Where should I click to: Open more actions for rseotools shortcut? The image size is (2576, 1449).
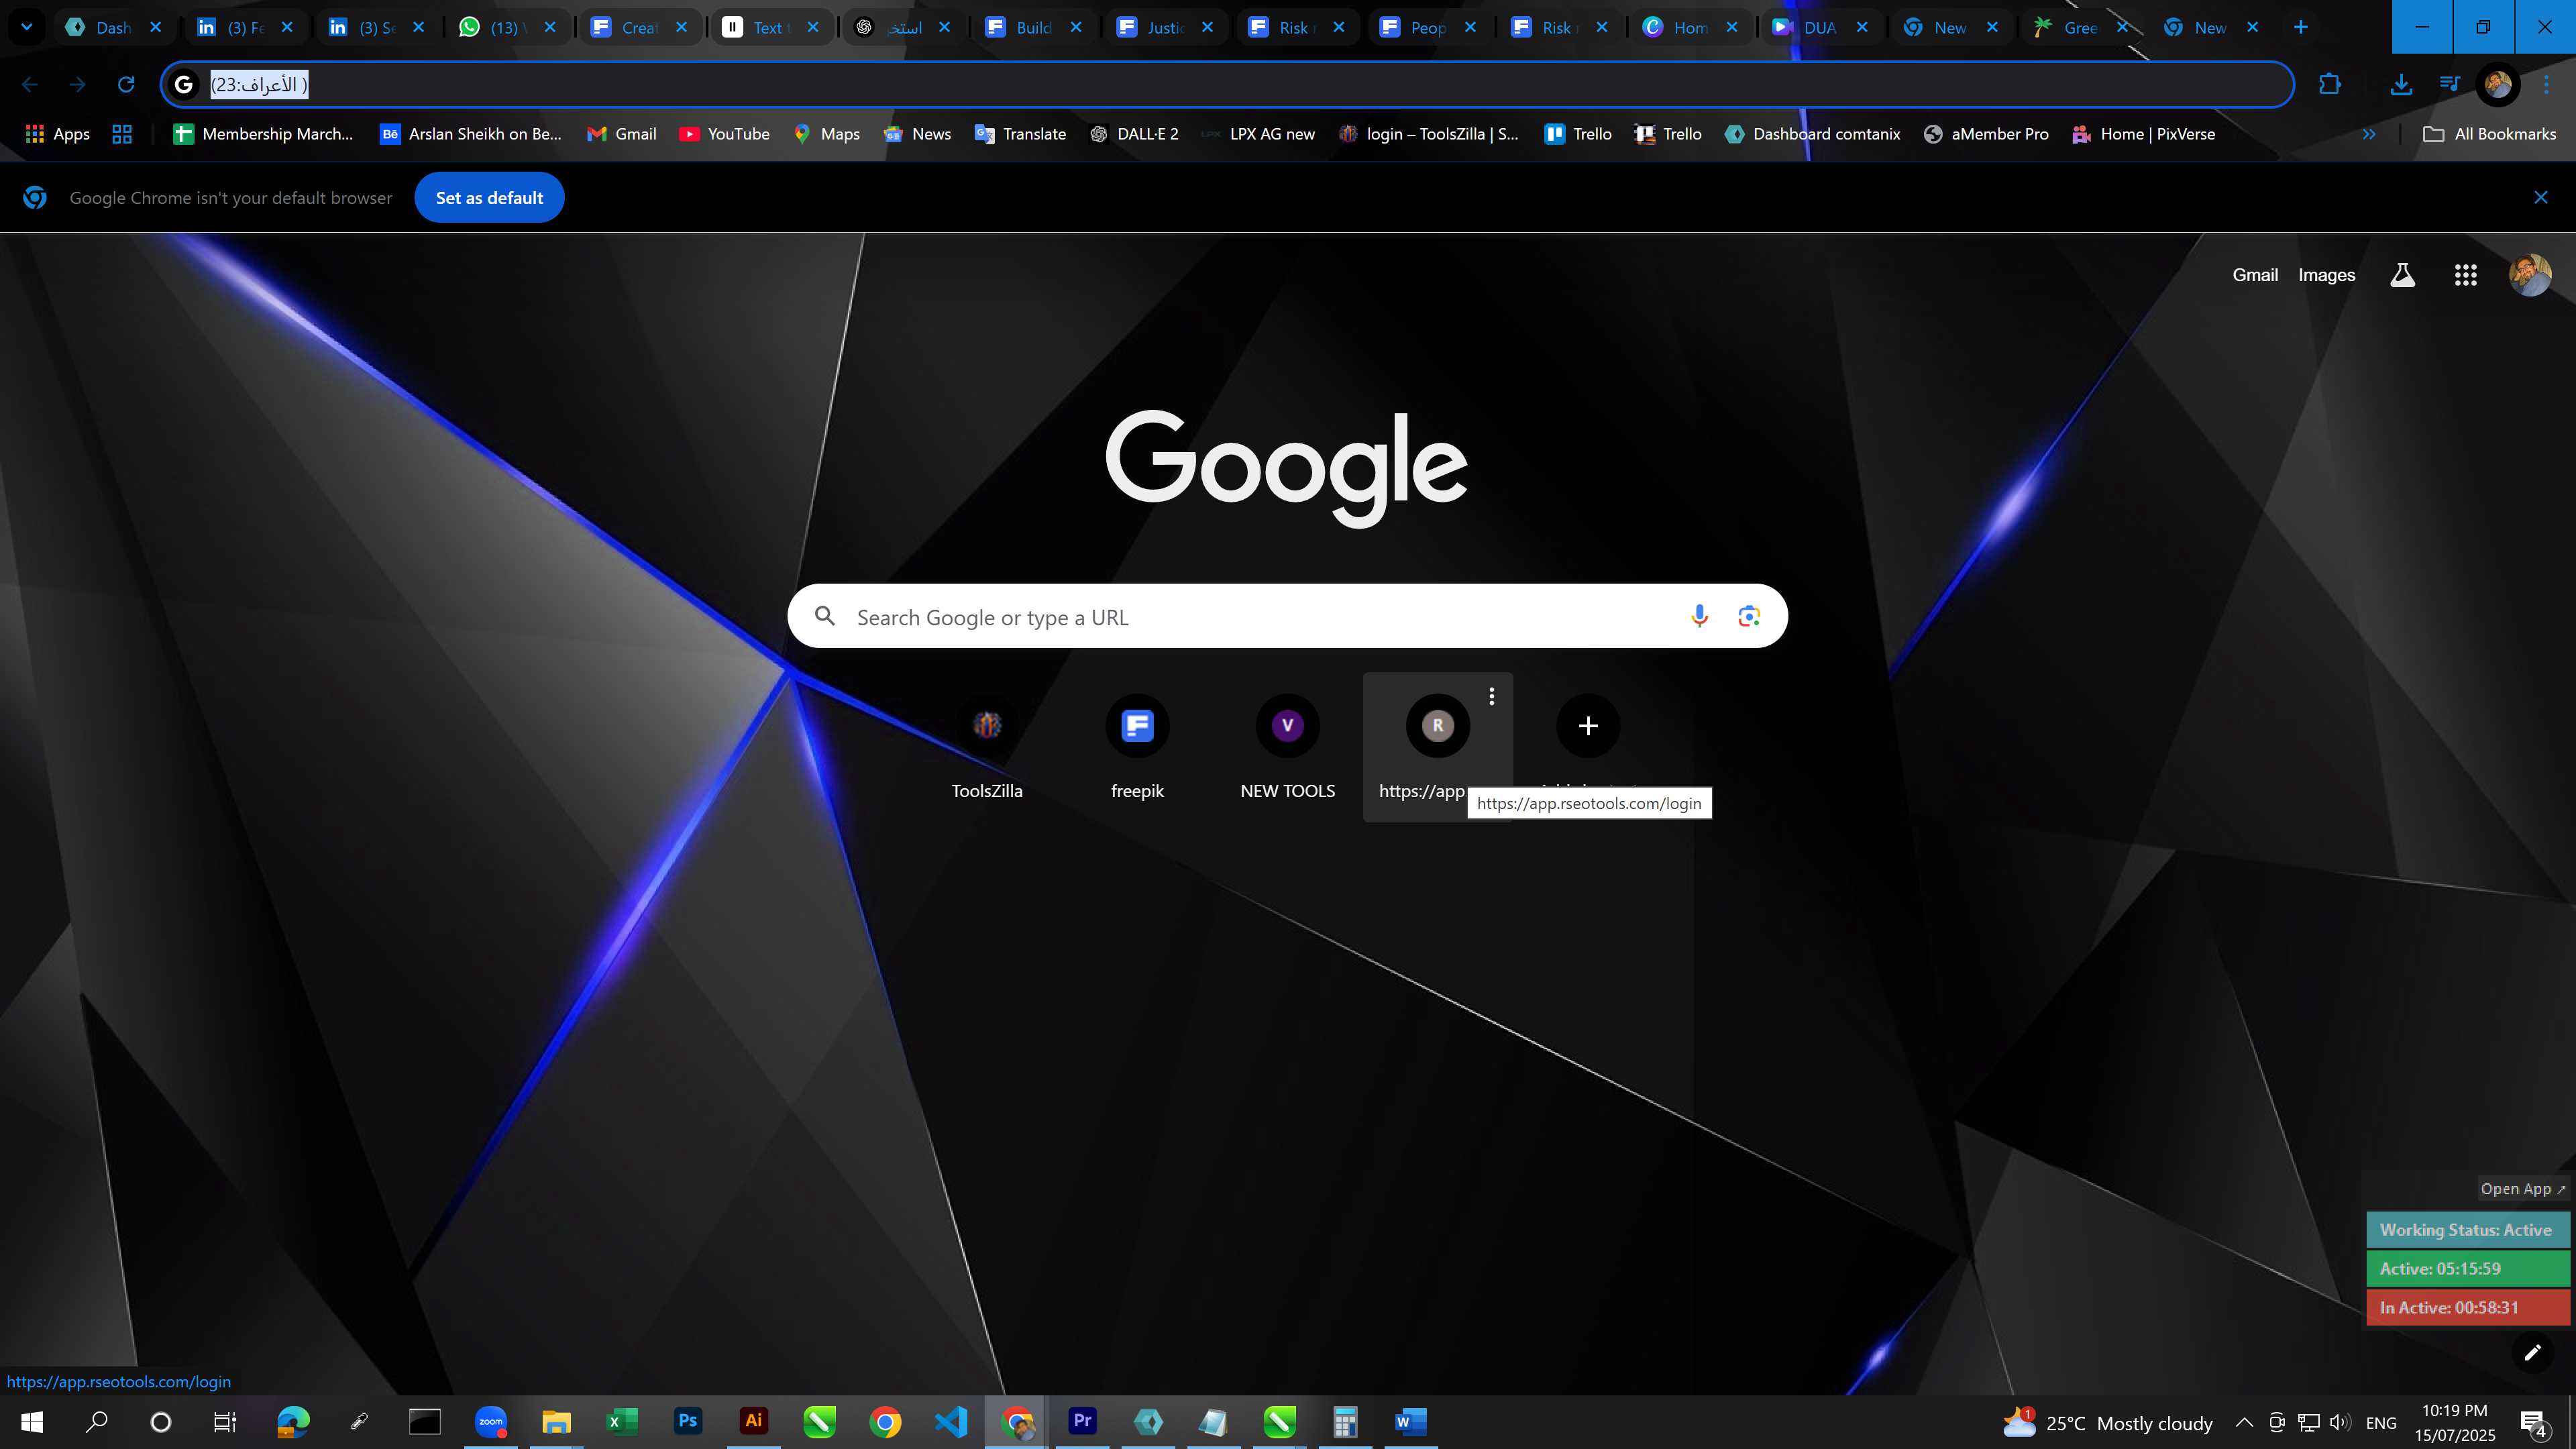point(1491,696)
